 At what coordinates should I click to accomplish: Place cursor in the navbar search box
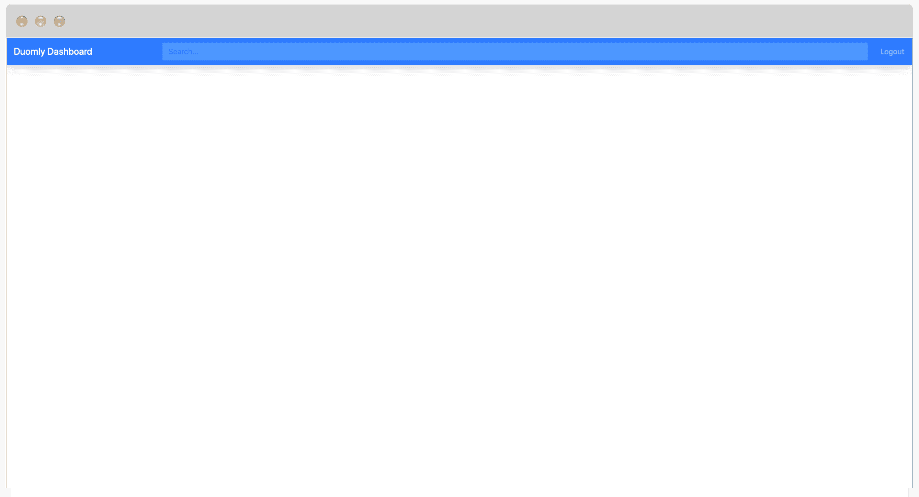(515, 52)
